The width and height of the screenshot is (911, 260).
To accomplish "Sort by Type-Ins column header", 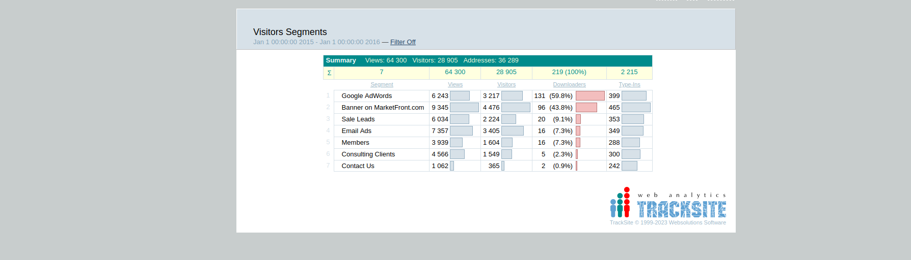I will [629, 85].
